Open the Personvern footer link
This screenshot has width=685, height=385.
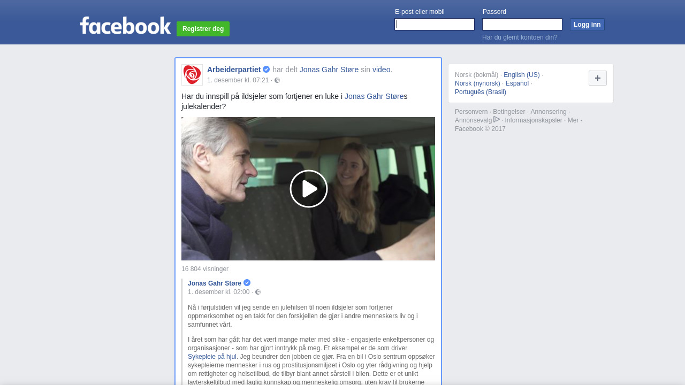(471, 112)
